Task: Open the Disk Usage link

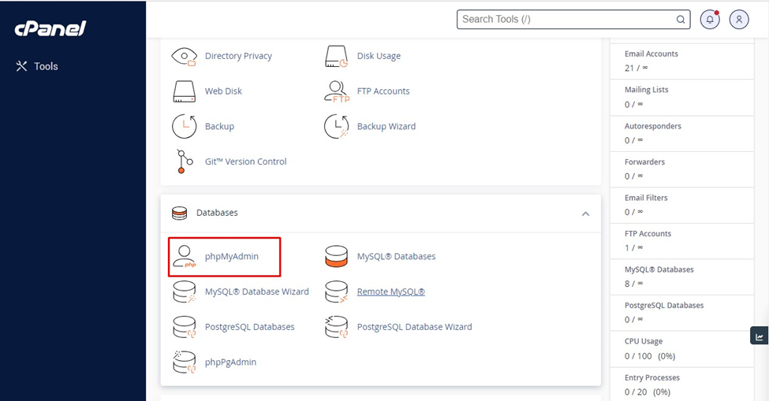Action: (x=379, y=56)
